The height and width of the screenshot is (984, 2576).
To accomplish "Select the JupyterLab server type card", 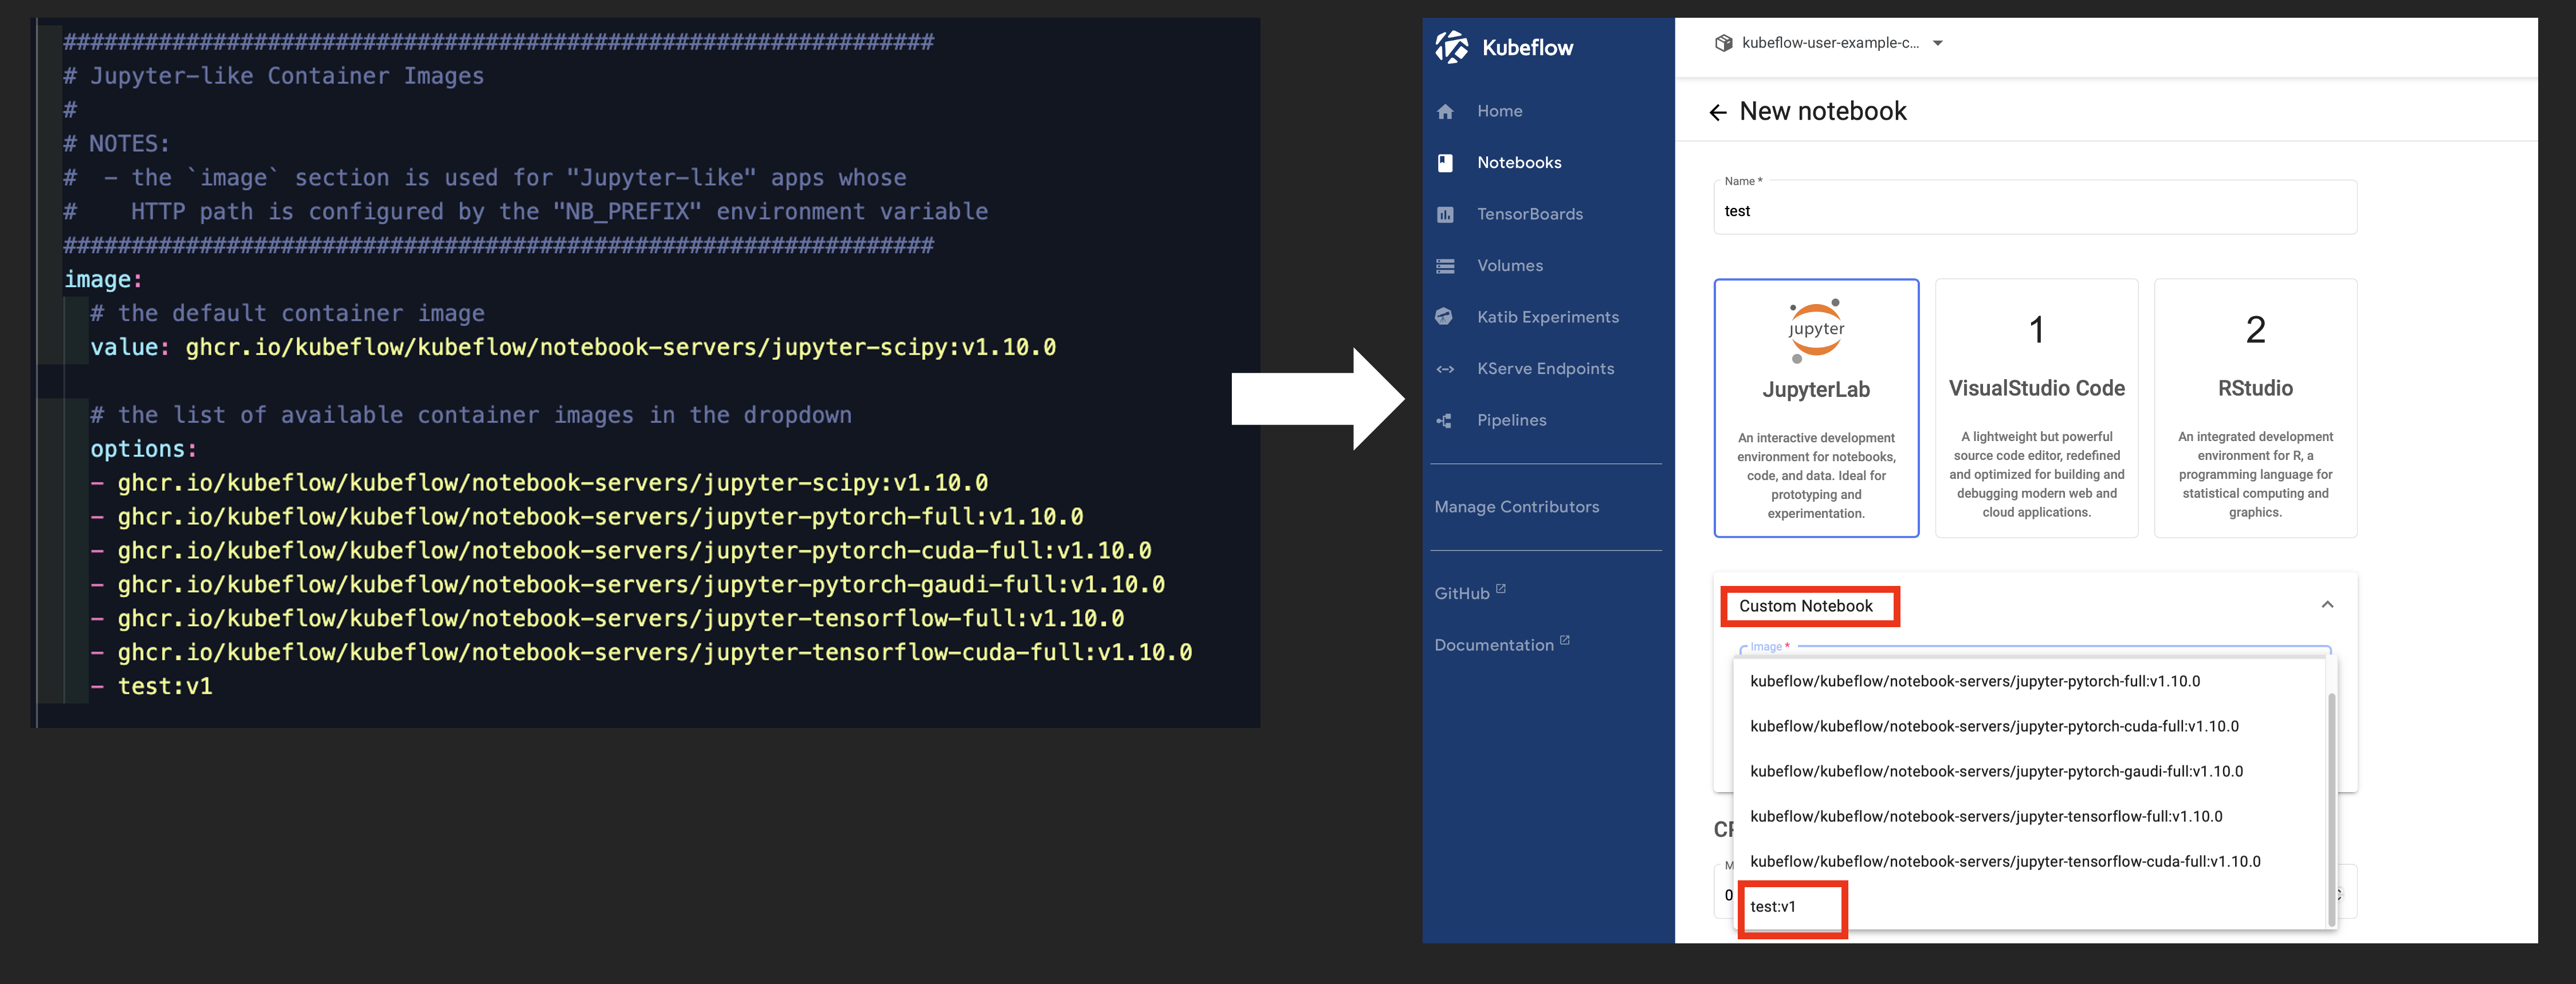I will coord(1815,408).
